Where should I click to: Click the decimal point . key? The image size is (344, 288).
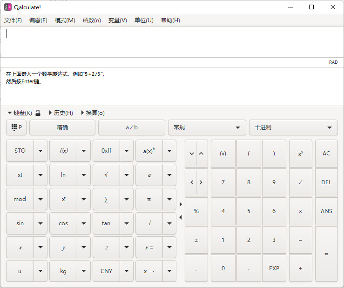coord(249,268)
